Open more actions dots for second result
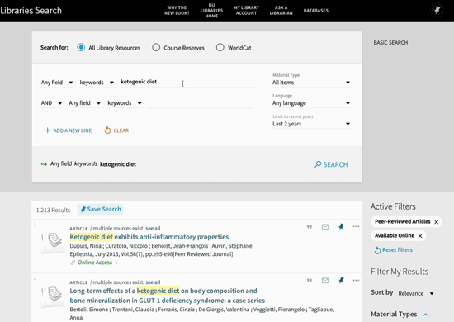The image size is (454, 322). click(356, 280)
